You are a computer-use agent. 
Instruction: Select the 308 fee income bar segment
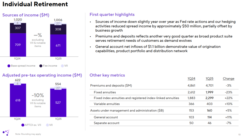click(58, 30)
